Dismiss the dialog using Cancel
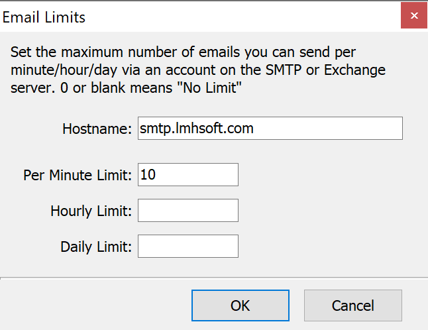Screen dimensions: 428x330 pos(353,305)
